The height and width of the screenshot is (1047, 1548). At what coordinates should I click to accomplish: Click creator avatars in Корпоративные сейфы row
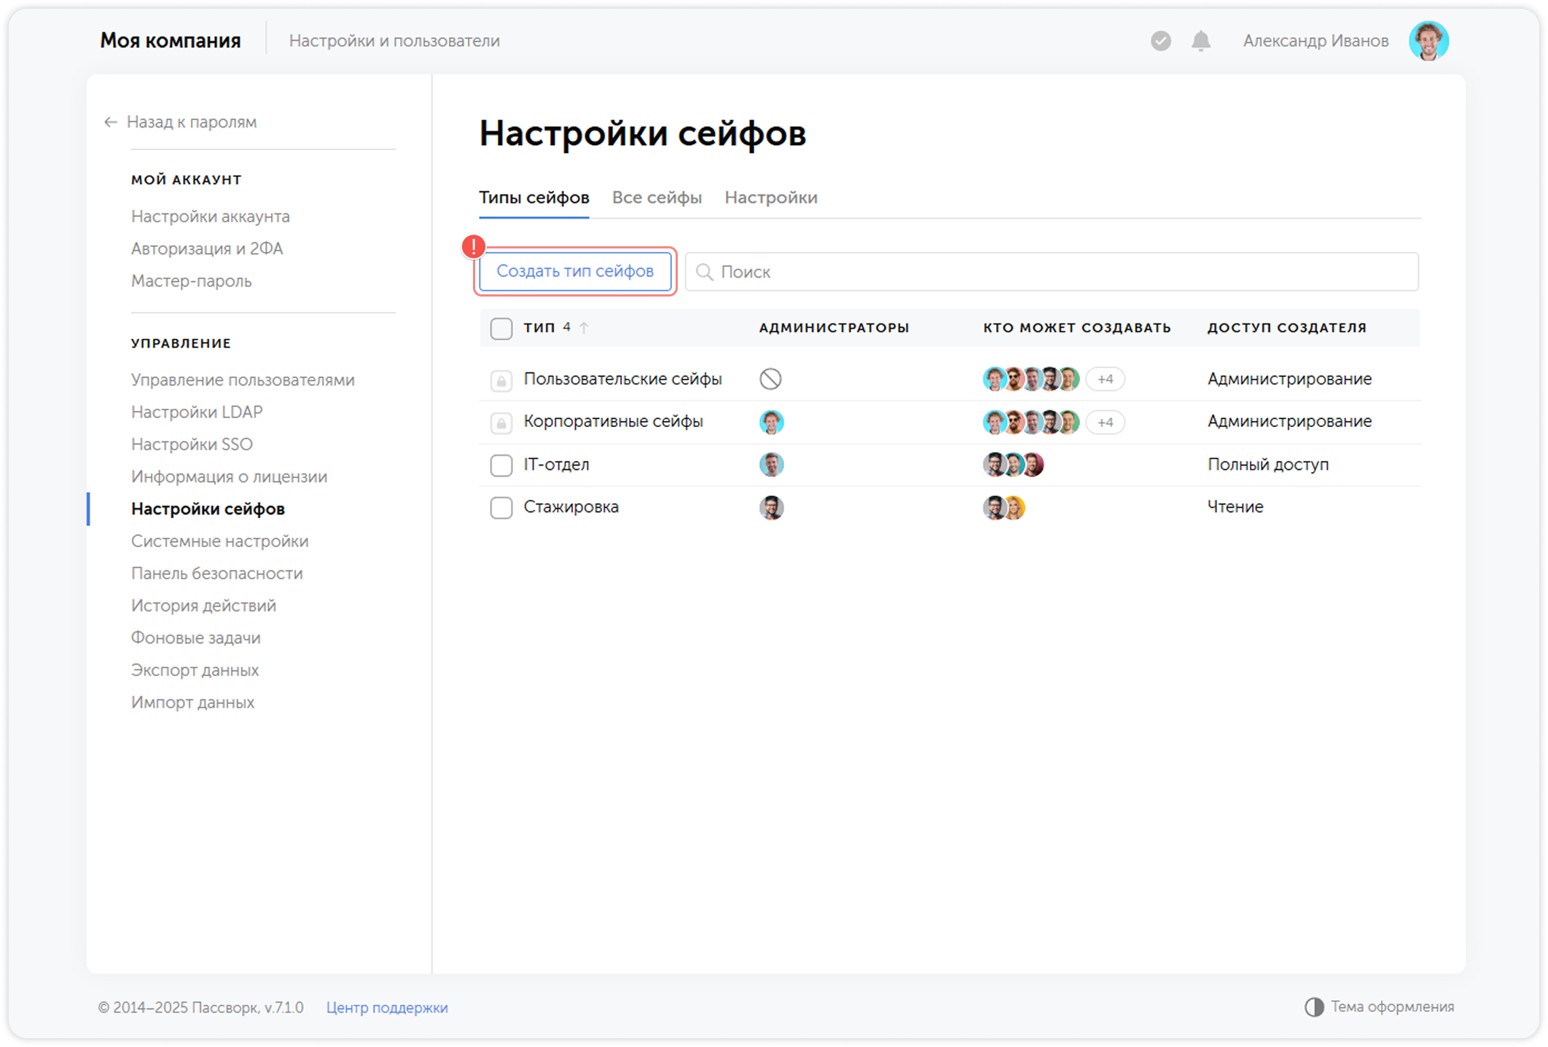[x=1031, y=422]
